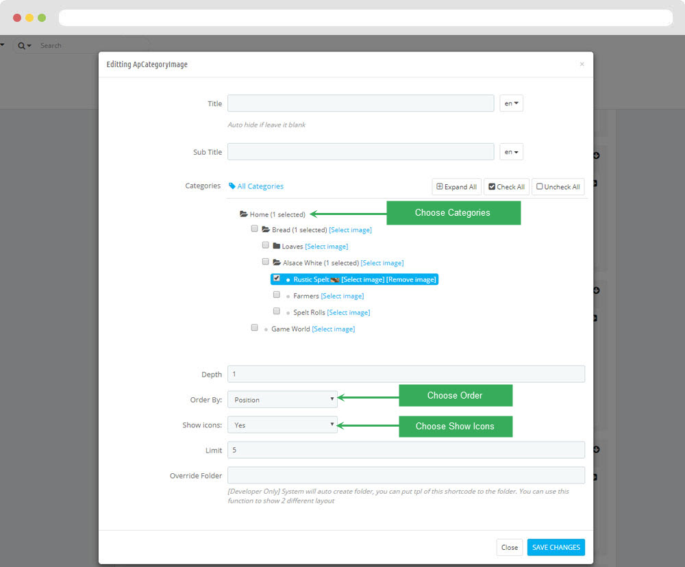Check the Farmers category checkbox
The height and width of the screenshot is (567, 685).
tap(276, 294)
